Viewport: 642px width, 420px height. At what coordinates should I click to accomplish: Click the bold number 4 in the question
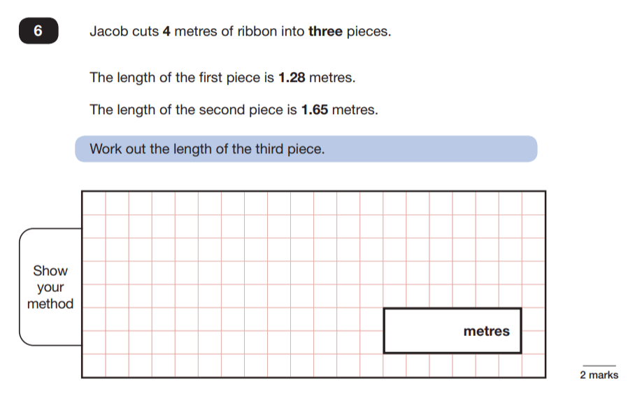pos(166,32)
